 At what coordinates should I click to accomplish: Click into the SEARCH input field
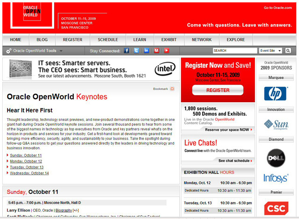235,50
